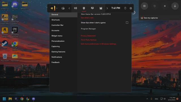Open See my captures
181x102 pixels.
pyautogui.click(x=149, y=18)
